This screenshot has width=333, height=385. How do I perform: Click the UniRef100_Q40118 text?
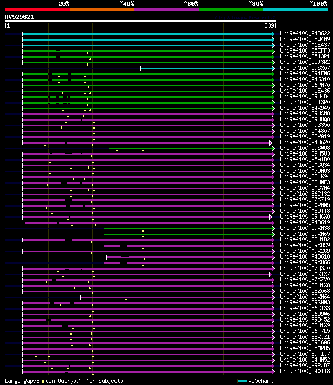(305, 371)
